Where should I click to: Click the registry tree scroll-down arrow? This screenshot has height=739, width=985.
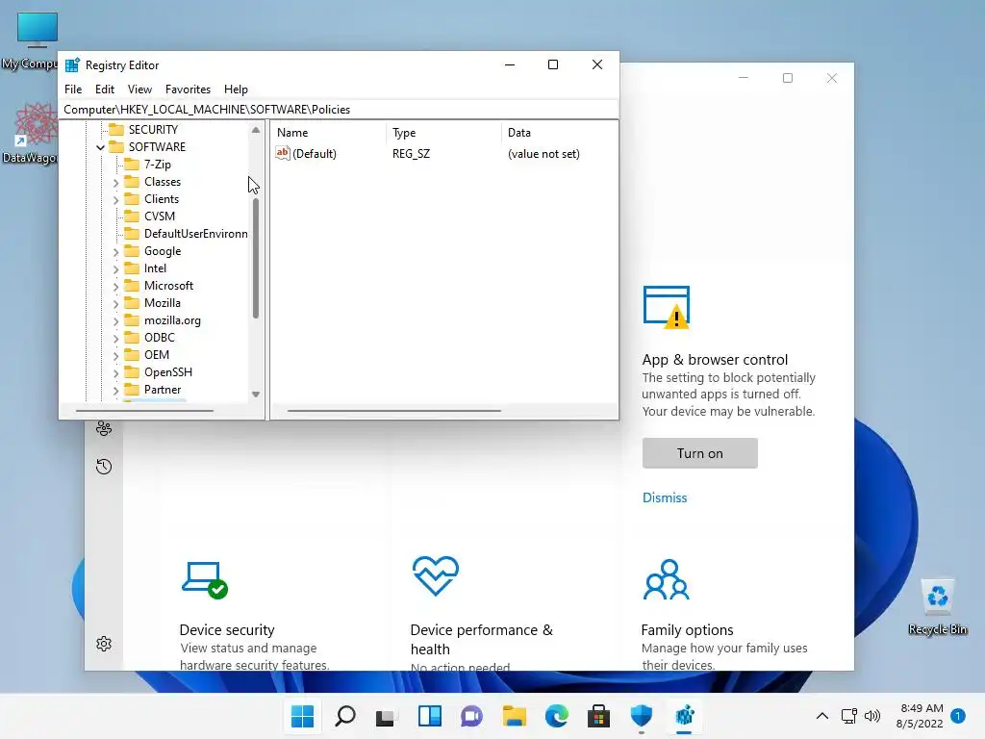(256, 395)
